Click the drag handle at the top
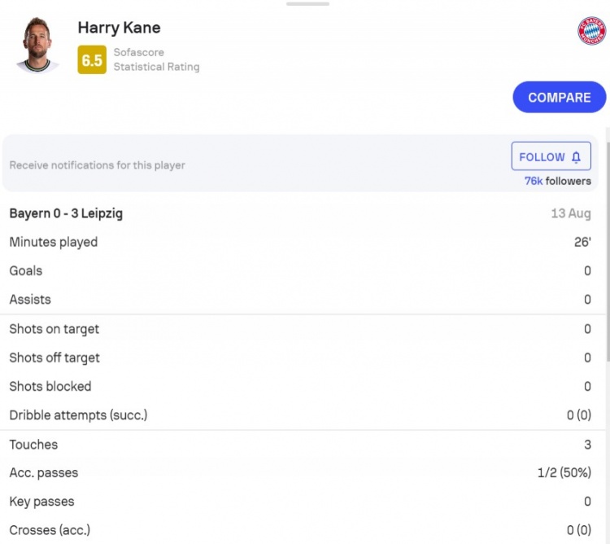 click(307, 4)
